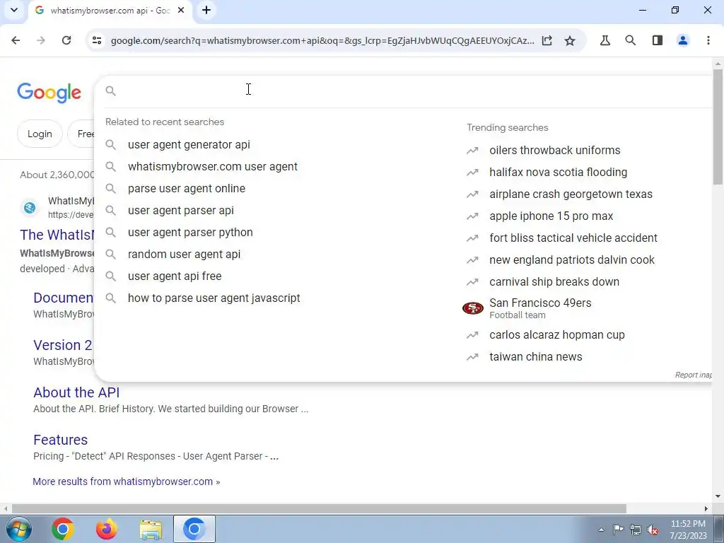Viewport: 724px width, 543px height.
Task: Select trending carnival ship breaks down
Action: [554, 281]
